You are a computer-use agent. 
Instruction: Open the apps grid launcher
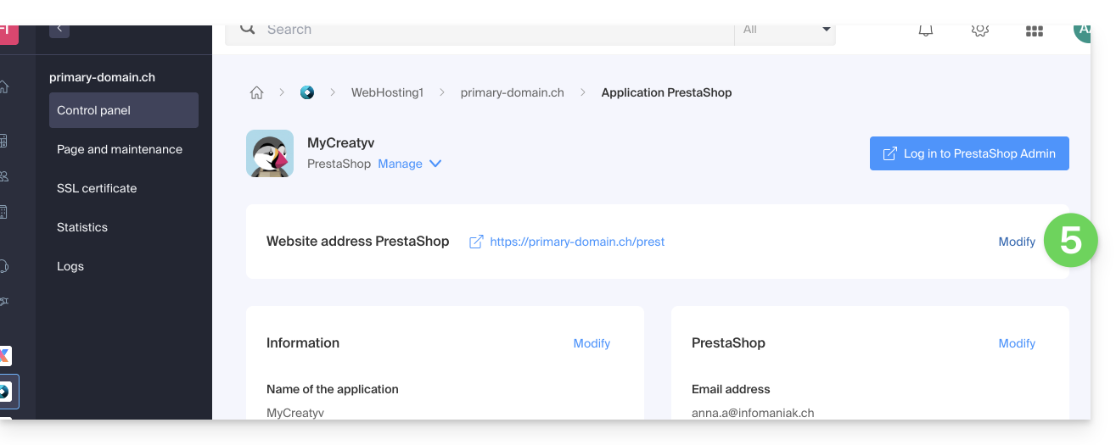coord(1034,31)
